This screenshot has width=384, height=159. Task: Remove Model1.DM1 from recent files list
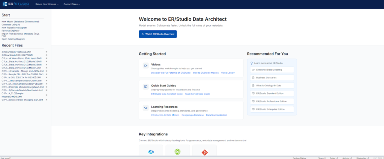point(46,68)
